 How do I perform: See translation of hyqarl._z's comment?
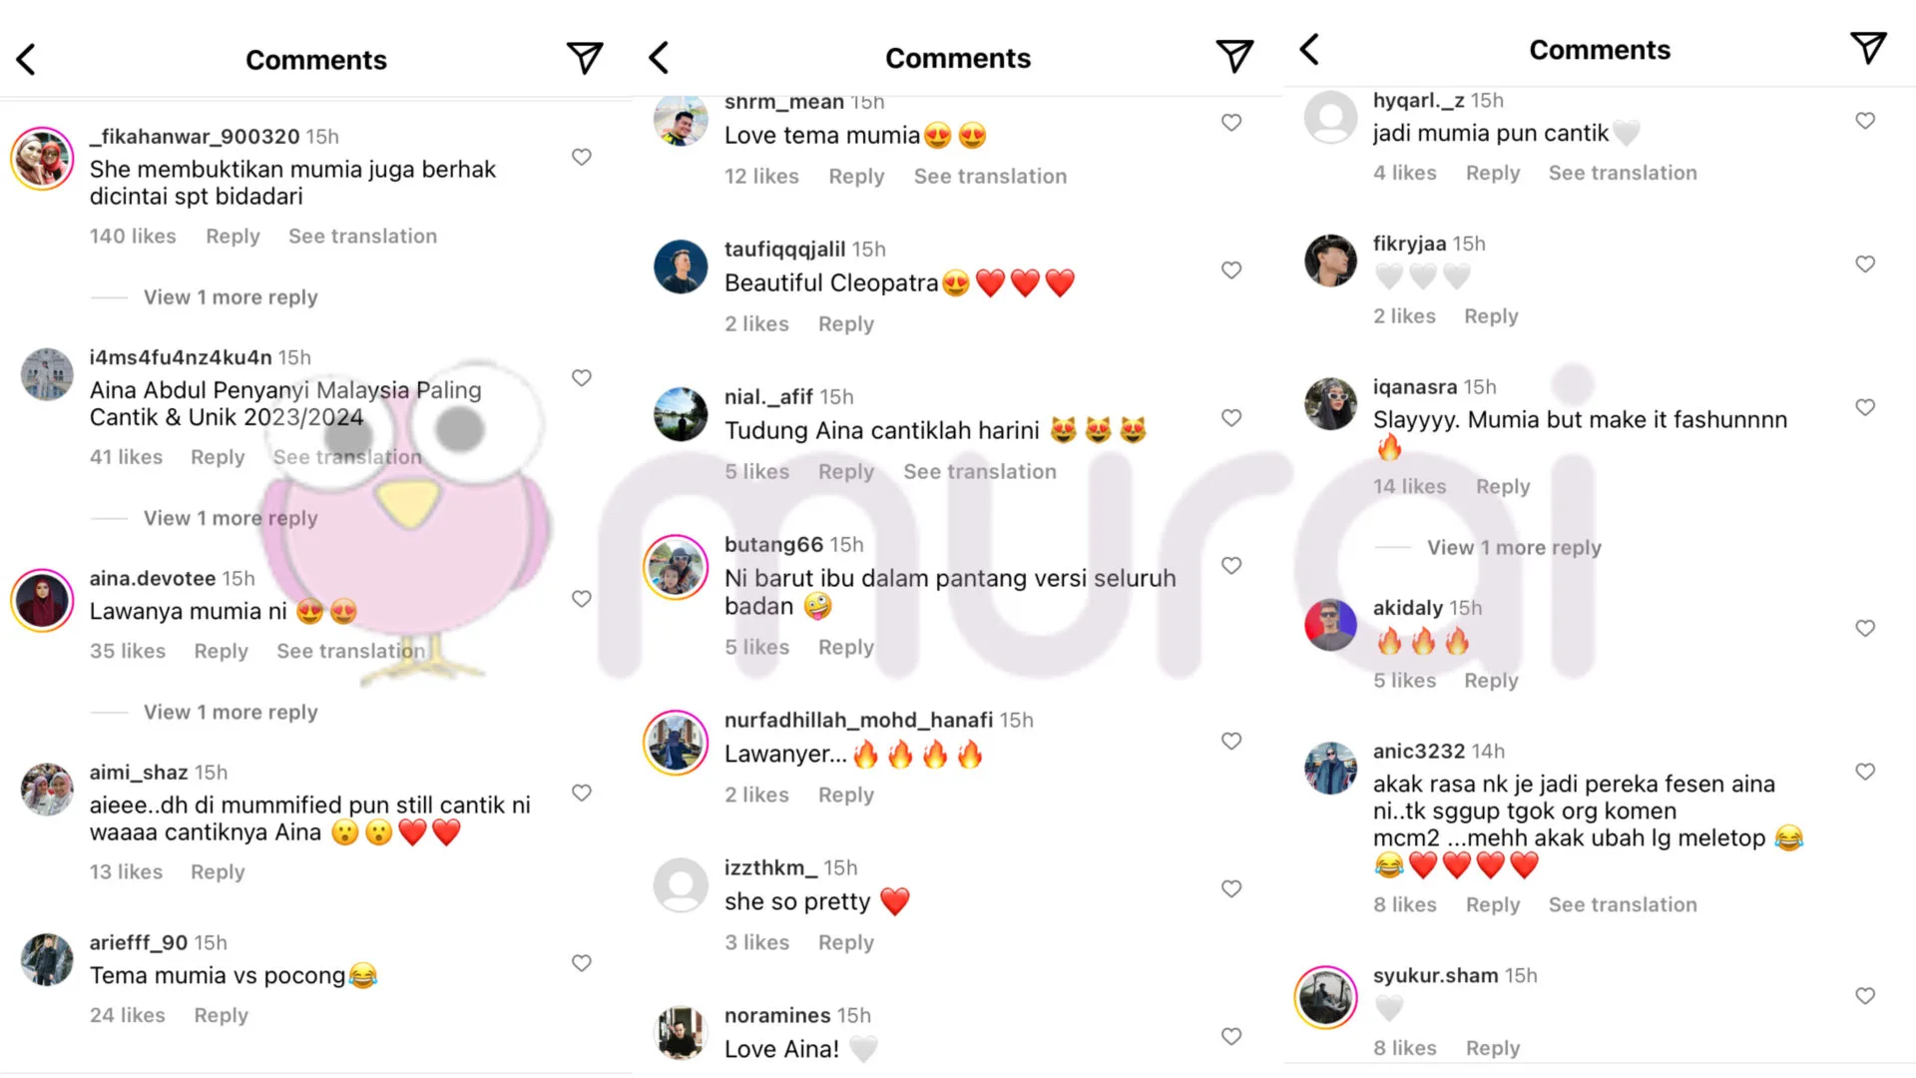click(1623, 174)
